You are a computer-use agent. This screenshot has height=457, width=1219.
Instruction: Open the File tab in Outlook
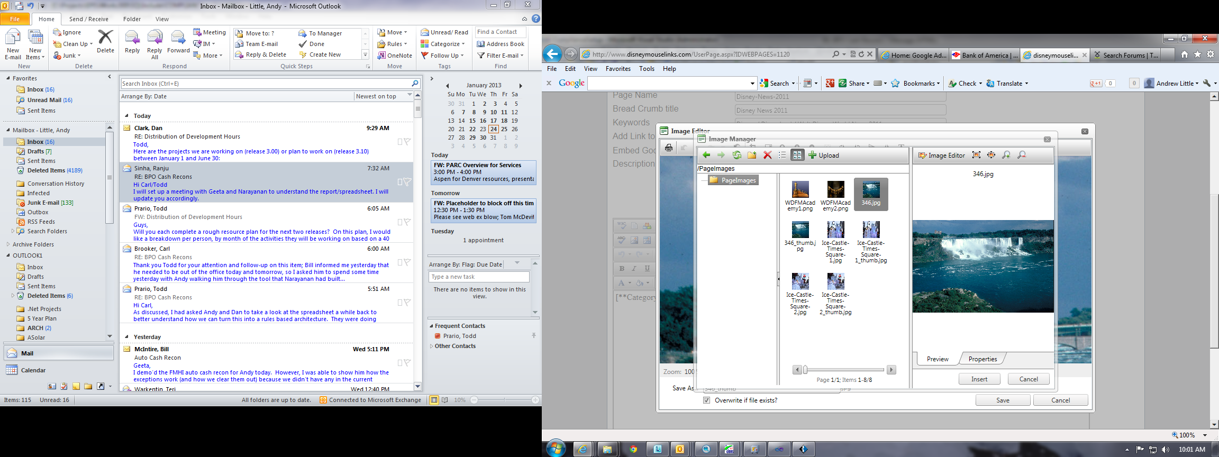click(15, 19)
